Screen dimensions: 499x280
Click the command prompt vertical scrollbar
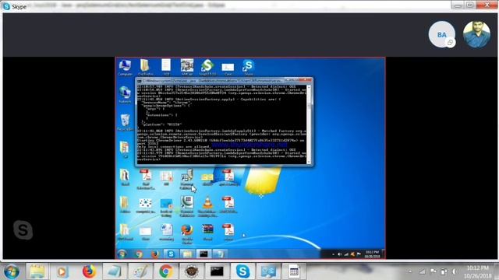point(309,124)
